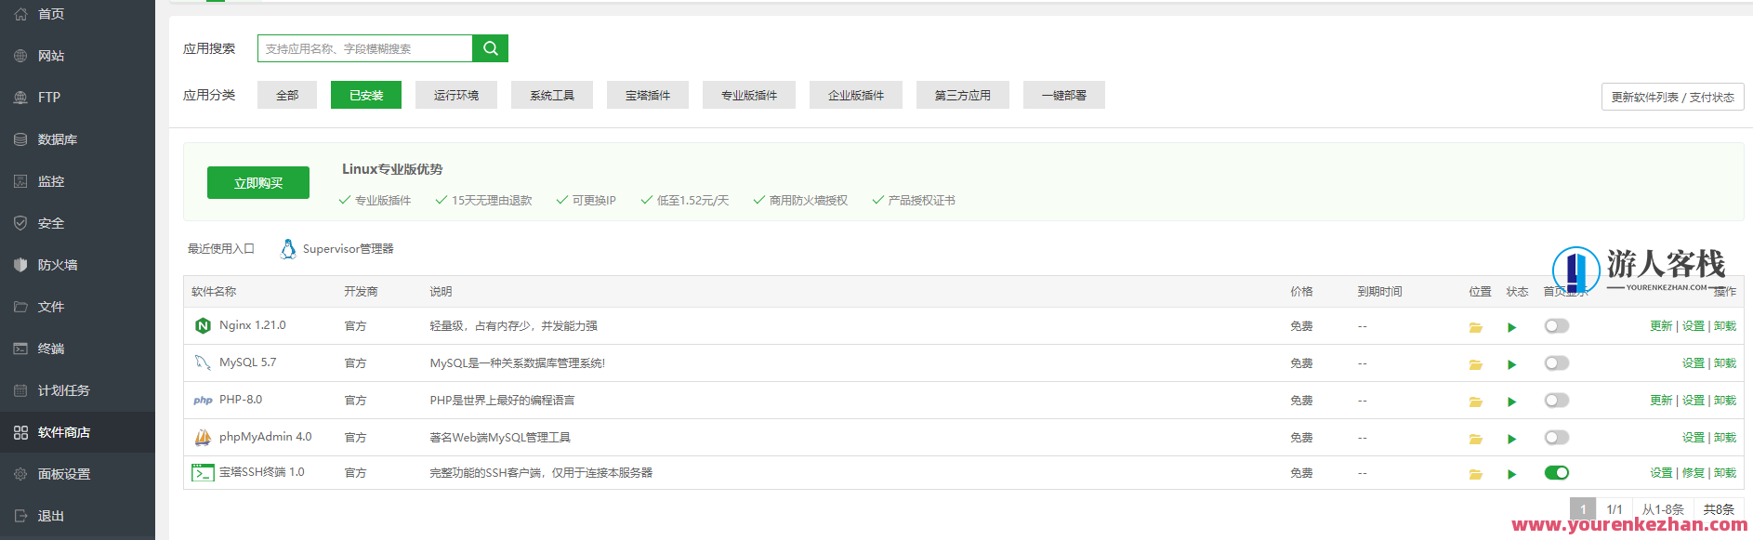1753x540 pixels.
Task: Open the PHP-8.0 folder location icon
Action: [x=1475, y=402]
